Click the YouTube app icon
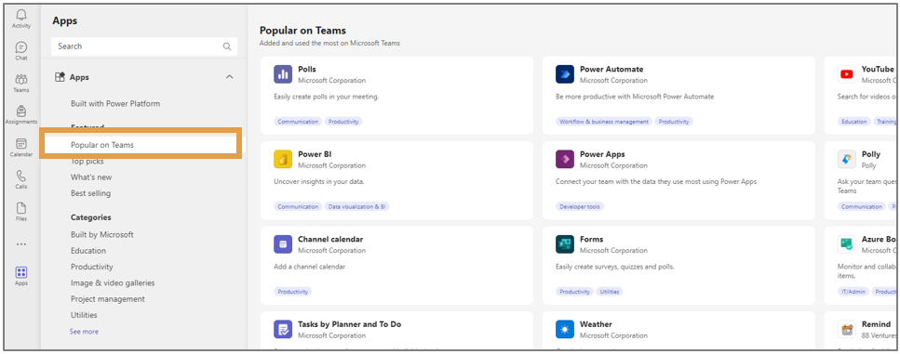The width and height of the screenshot is (900, 354). tap(847, 74)
